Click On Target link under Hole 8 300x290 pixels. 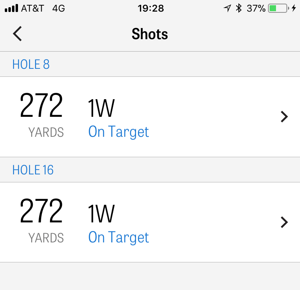point(118,132)
